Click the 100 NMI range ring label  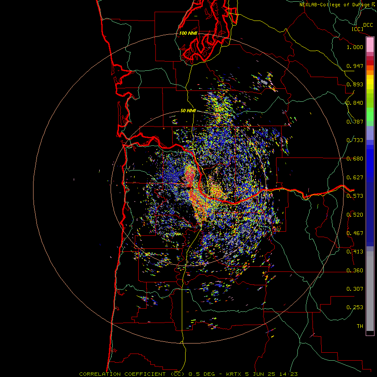click(188, 33)
